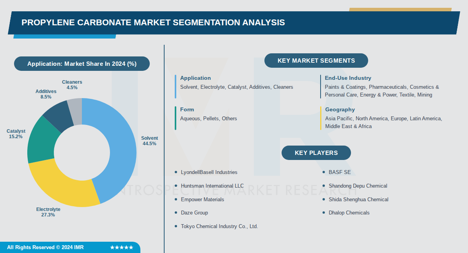
Task: Click the Tokyo Chemical Industry Co., Ltd. entry
Action: (x=219, y=226)
